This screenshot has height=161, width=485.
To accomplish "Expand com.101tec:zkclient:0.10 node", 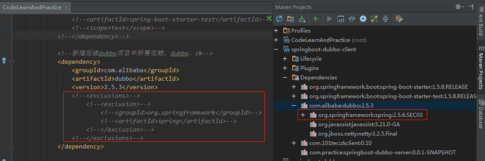I will [294, 143].
